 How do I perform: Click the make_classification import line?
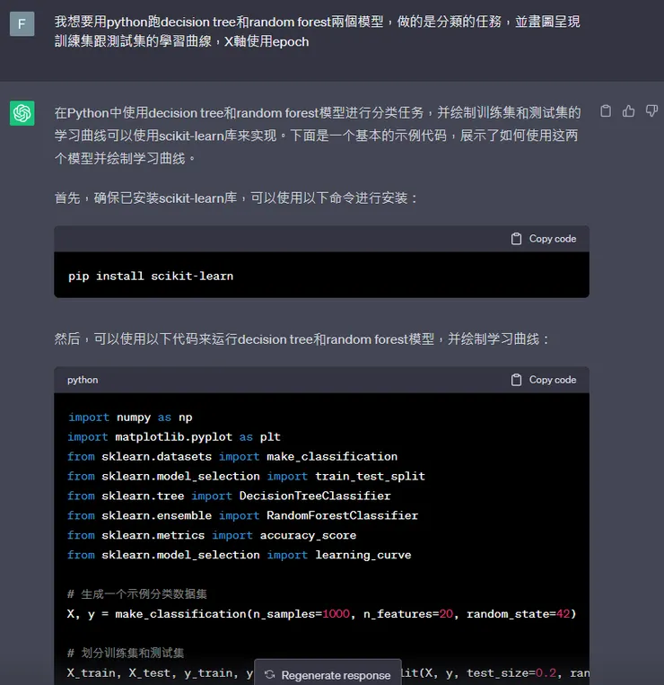click(x=232, y=457)
